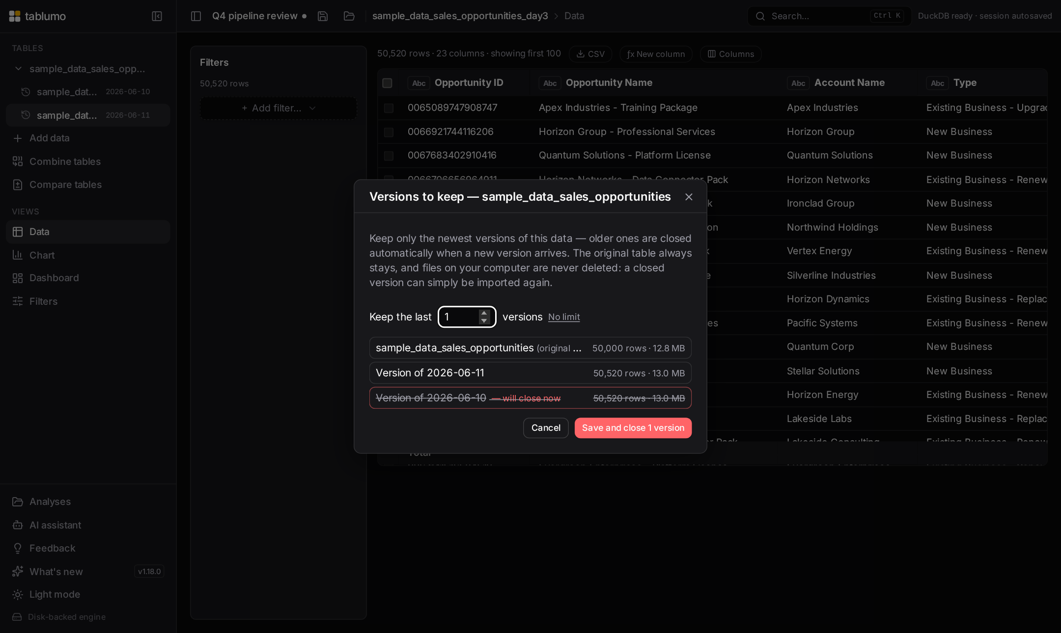Switch to the Dashboard view
The height and width of the screenshot is (633, 1061).
coord(88,278)
